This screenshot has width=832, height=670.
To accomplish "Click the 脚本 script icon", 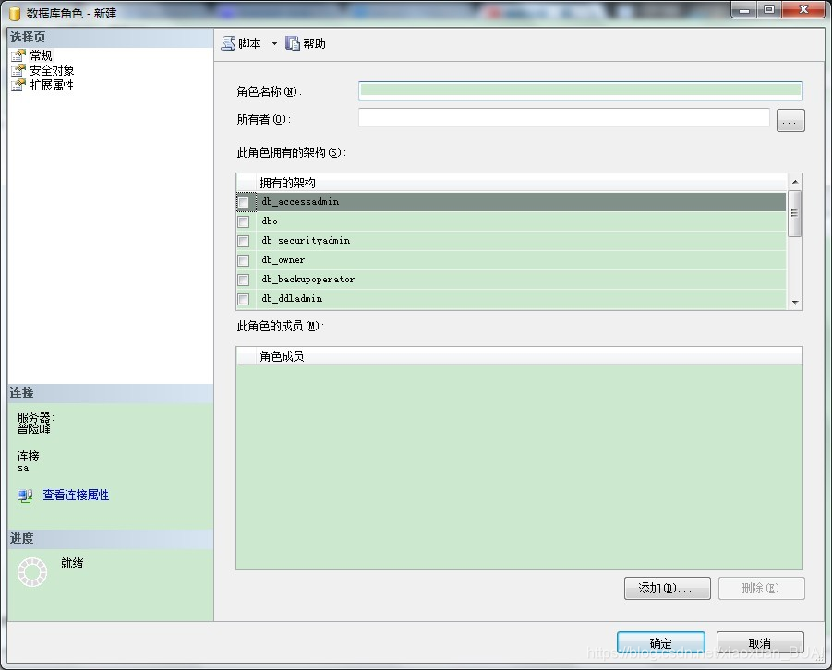I will click(228, 43).
